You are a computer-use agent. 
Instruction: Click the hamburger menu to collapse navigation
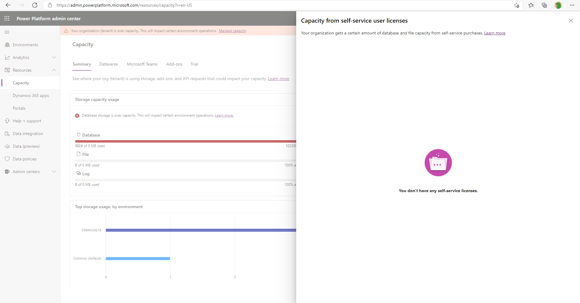[7, 32]
